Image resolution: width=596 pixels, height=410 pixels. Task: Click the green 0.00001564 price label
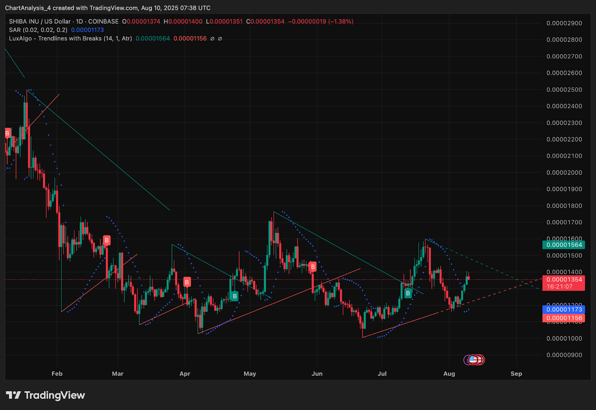pos(564,245)
